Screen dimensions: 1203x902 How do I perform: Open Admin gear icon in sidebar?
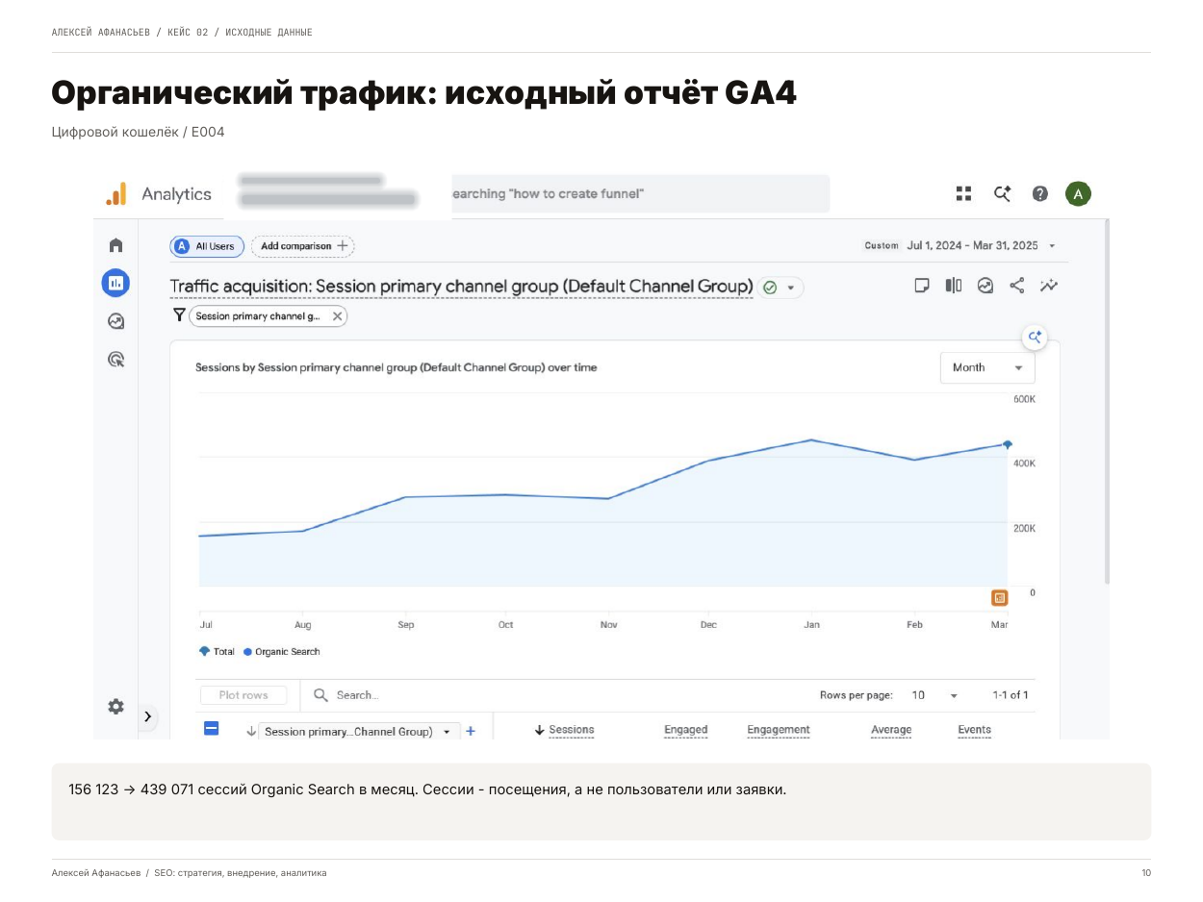115,707
